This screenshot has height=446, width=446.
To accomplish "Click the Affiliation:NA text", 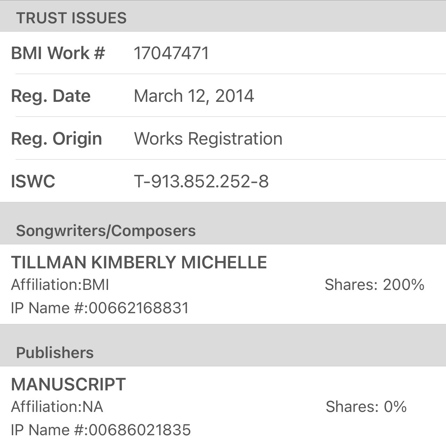I will (57, 407).
